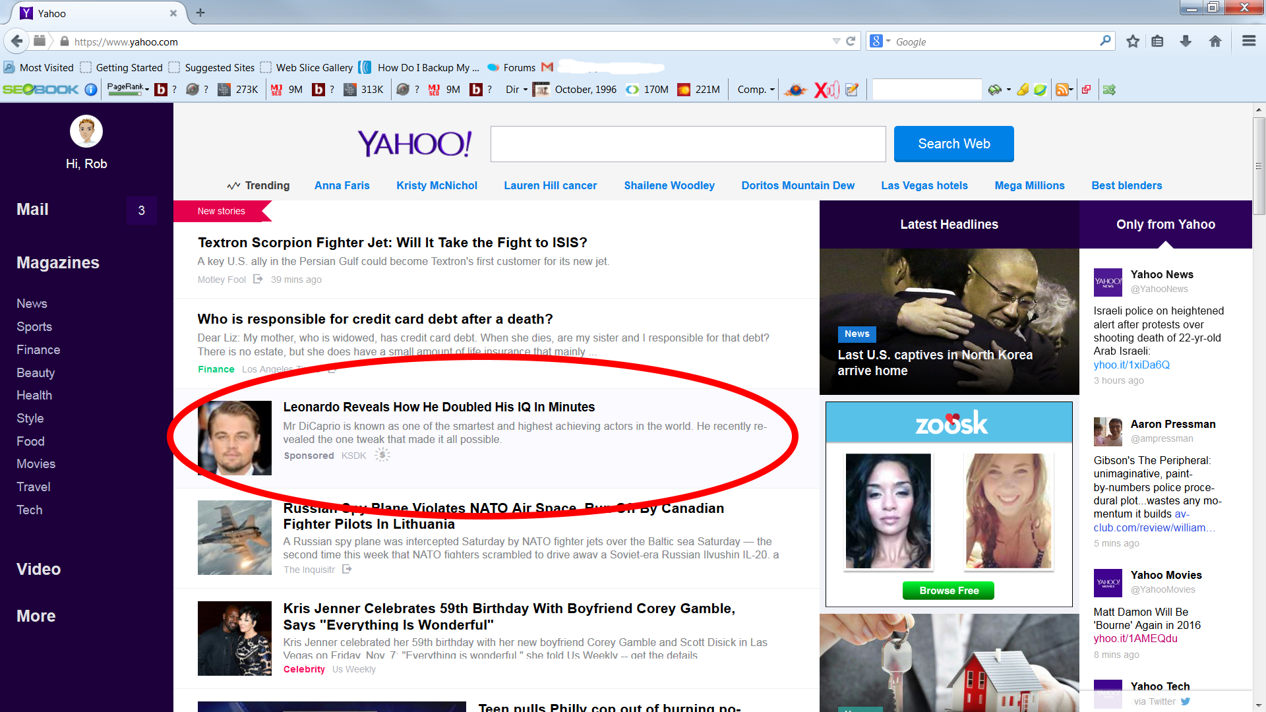Open the bookmarks list icon

tap(1157, 42)
